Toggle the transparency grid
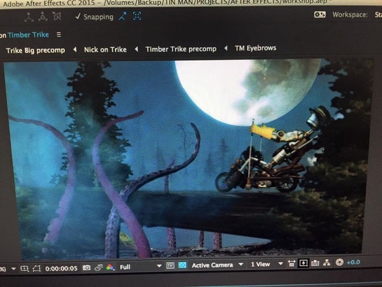 (182, 265)
